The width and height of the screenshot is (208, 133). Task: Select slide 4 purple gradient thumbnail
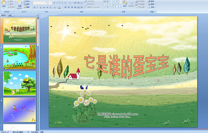click(20, 110)
